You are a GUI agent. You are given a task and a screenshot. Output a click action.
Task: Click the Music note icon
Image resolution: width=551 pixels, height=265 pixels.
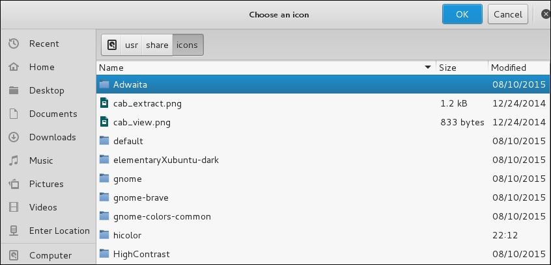click(x=14, y=160)
